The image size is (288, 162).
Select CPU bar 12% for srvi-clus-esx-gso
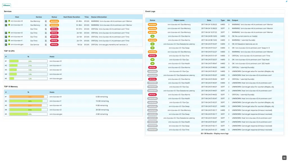coord(28,78)
